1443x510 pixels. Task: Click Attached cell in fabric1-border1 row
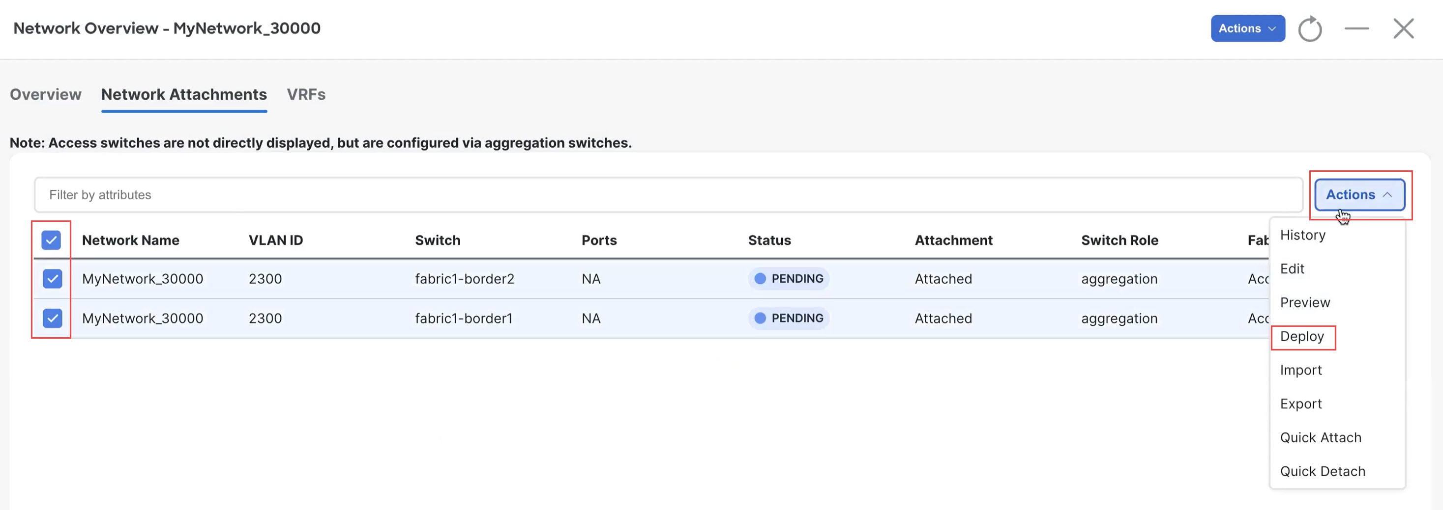coord(943,319)
